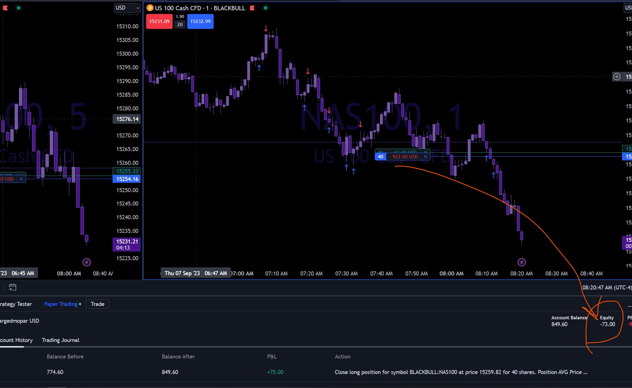Close the position label on left chart
This screenshot has width=632, height=388.
coord(21,179)
